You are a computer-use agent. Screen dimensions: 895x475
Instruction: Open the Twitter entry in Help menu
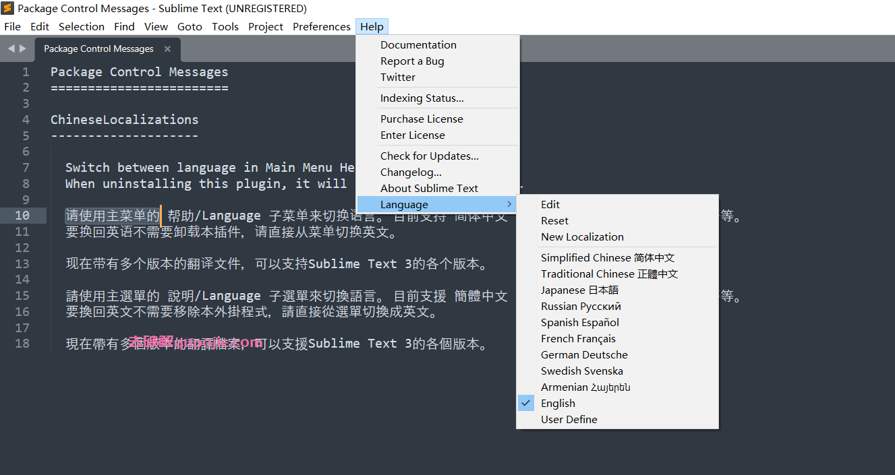[438, 77]
